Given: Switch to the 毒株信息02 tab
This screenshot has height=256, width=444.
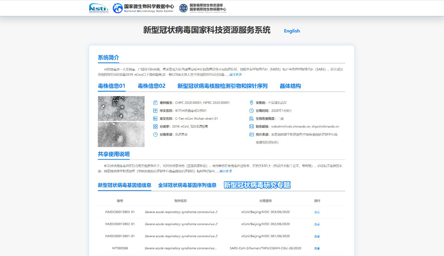Looking at the screenshot, I should pyautogui.click(x=151, y=86).
